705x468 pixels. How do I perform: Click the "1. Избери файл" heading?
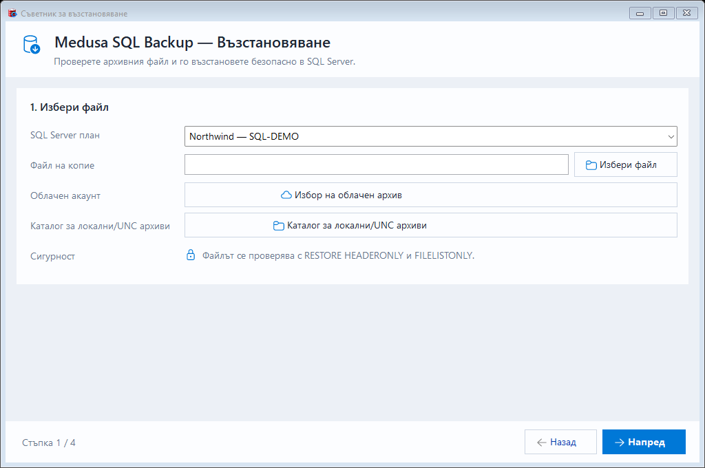pyautogui.click(x=70, y=107)
